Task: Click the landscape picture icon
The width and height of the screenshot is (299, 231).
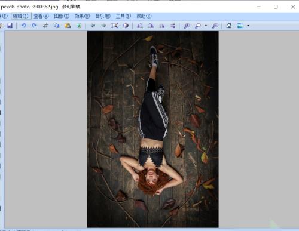Action: (240, 26)
